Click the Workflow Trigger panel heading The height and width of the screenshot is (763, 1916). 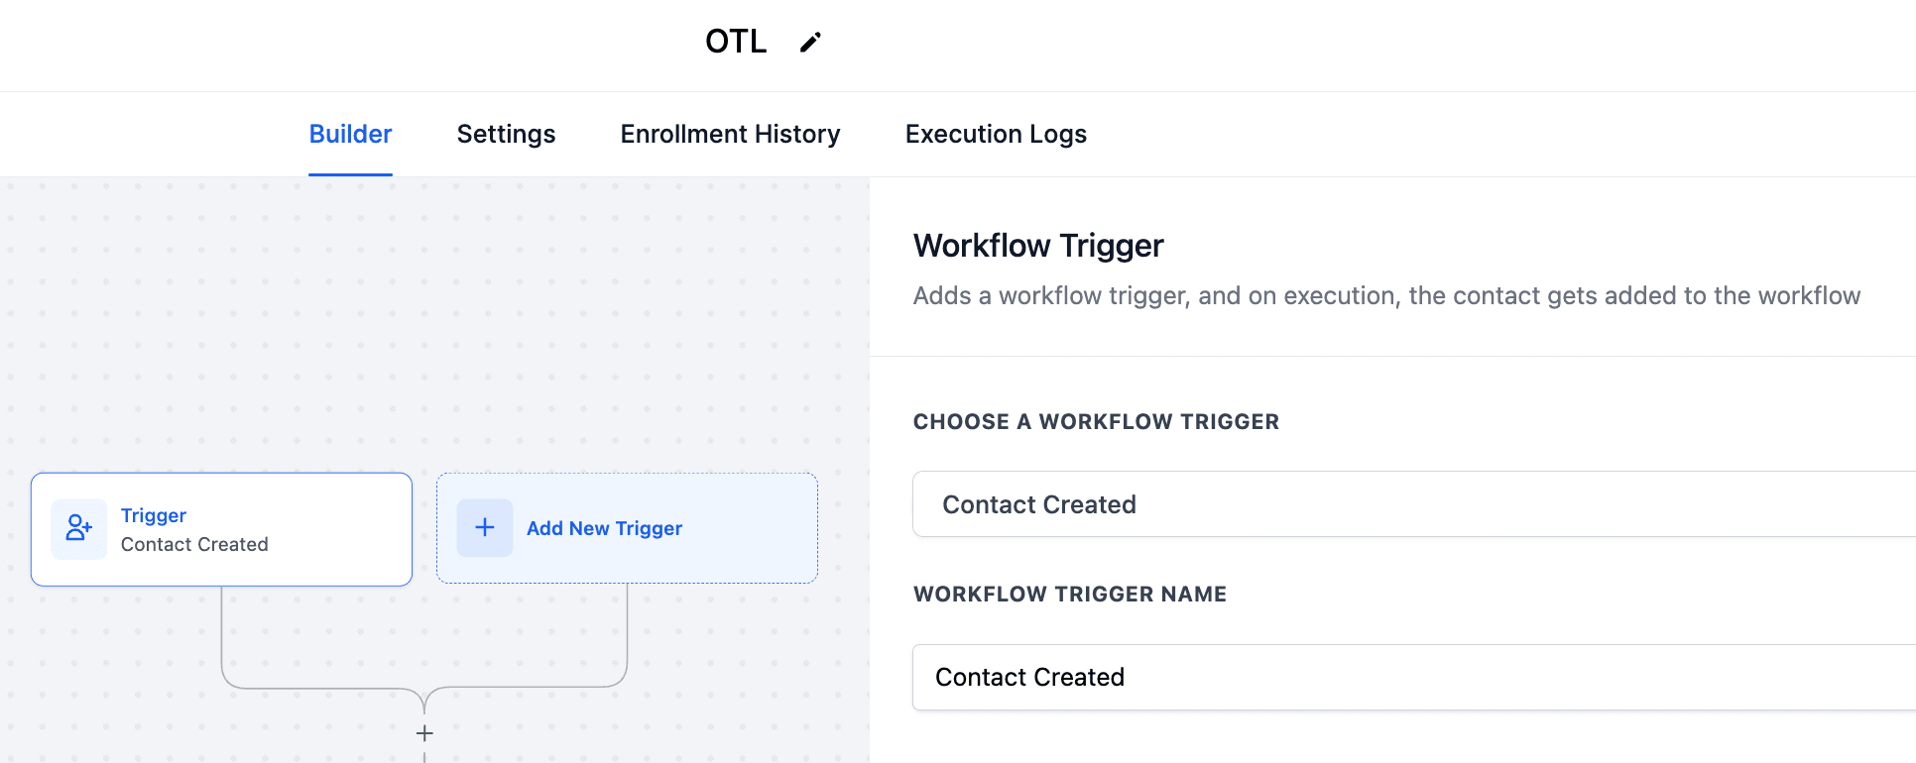coord(1038,246)
